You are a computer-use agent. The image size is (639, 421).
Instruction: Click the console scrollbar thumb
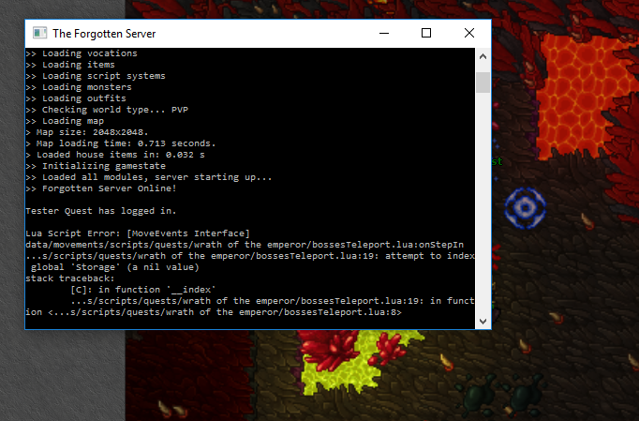483,83
